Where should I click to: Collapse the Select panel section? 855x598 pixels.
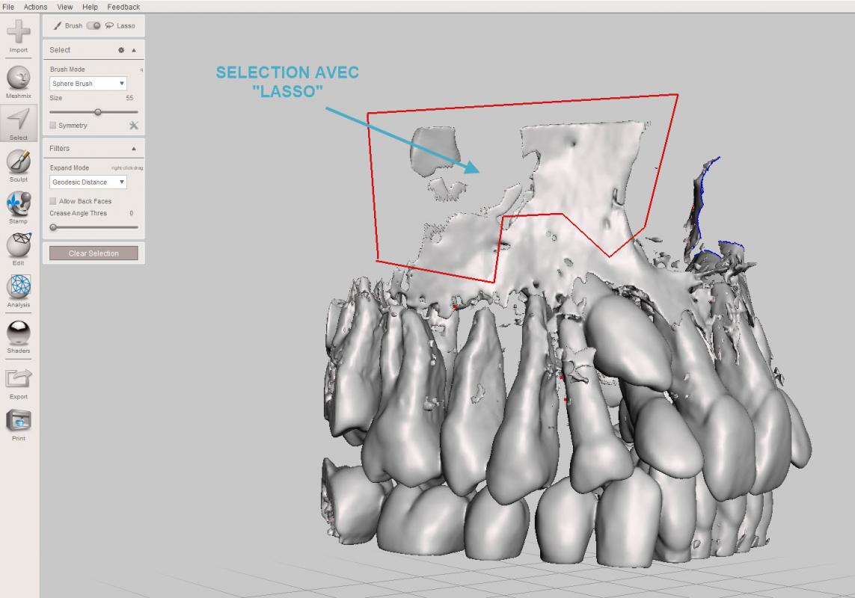pyautogui.click(x=134, y=50)
